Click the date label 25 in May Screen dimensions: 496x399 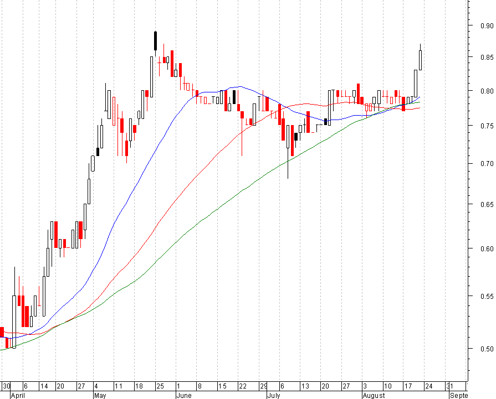pyautogui.click(x=160, y=386)
